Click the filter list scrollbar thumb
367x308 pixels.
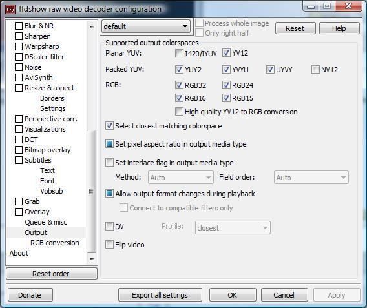pyautogui.click(x=91, y=191)
